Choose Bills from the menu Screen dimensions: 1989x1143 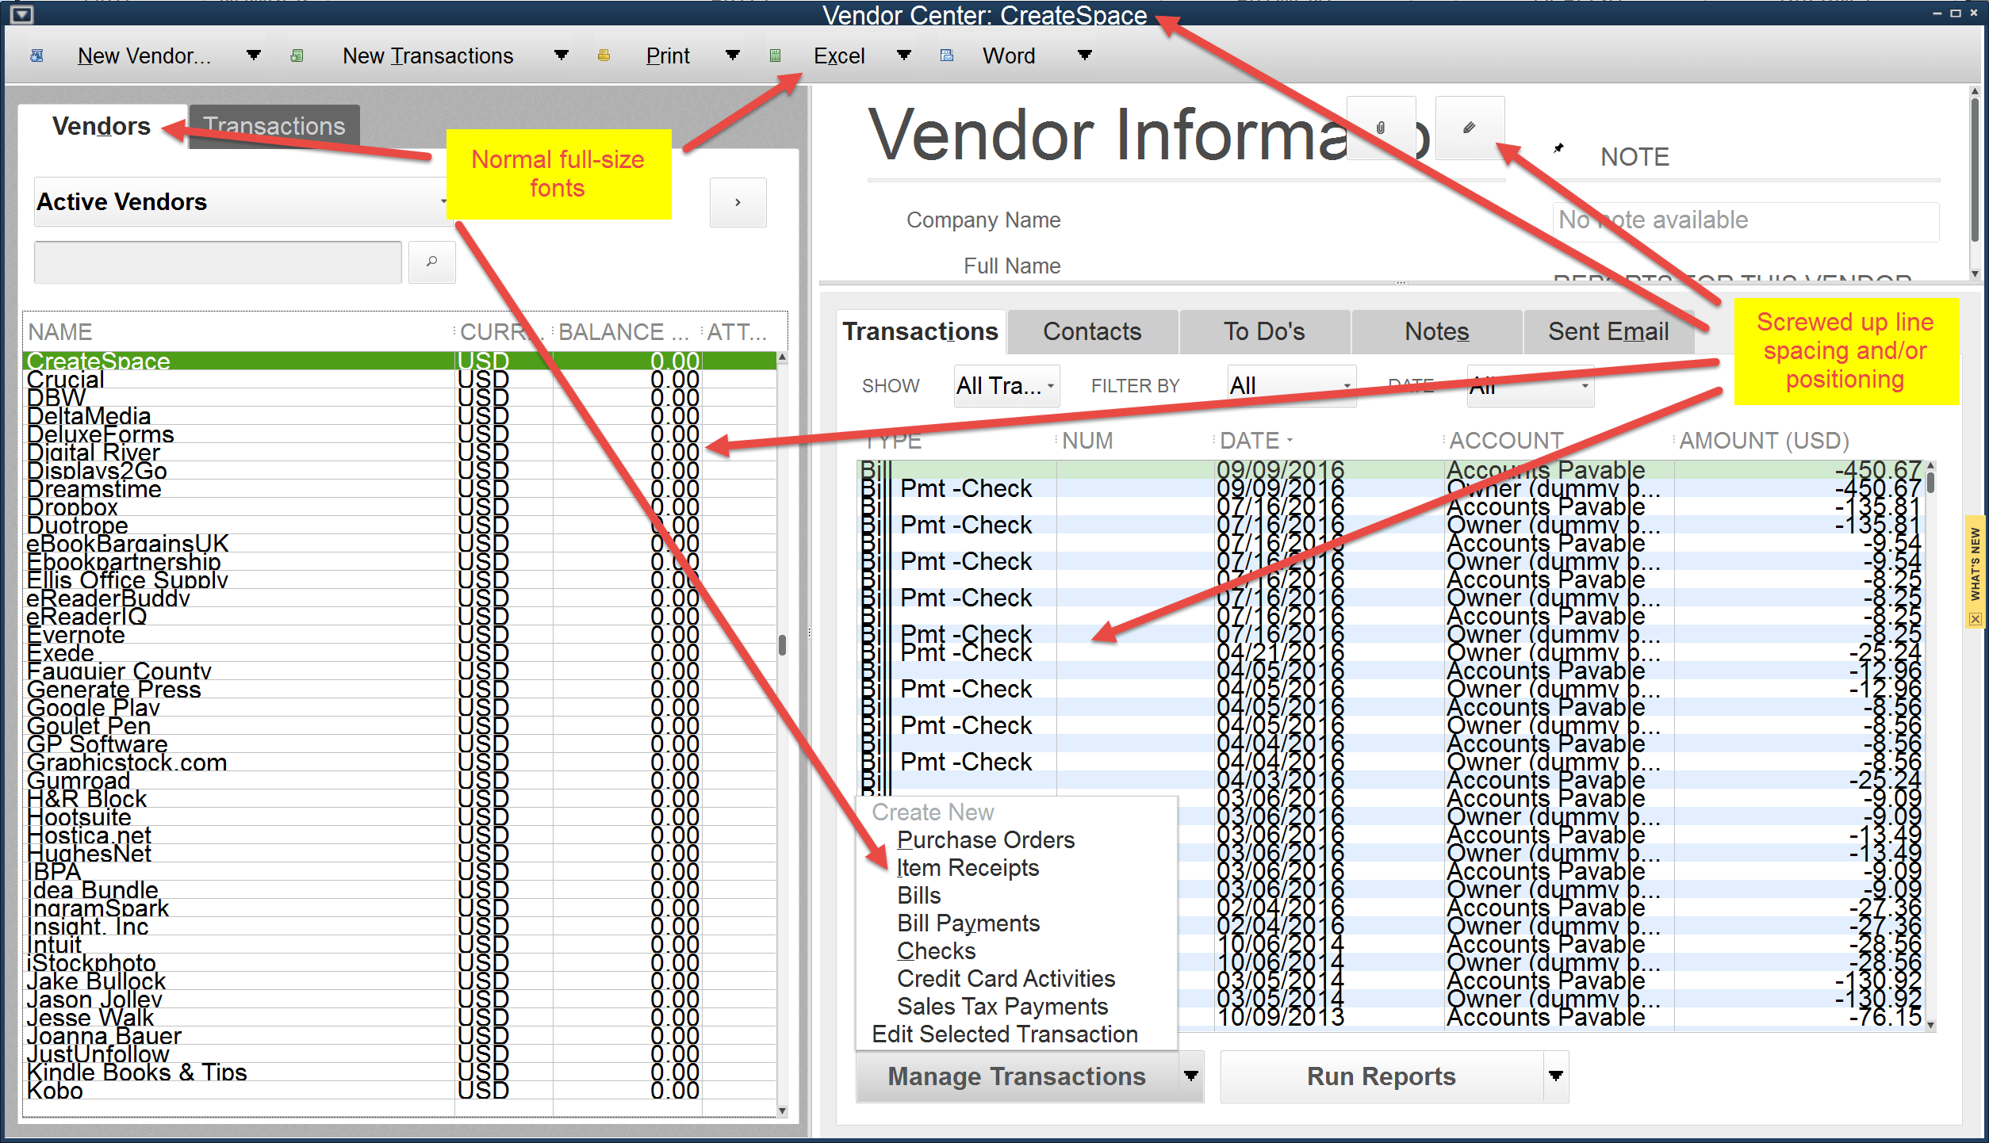coord(918,896)
